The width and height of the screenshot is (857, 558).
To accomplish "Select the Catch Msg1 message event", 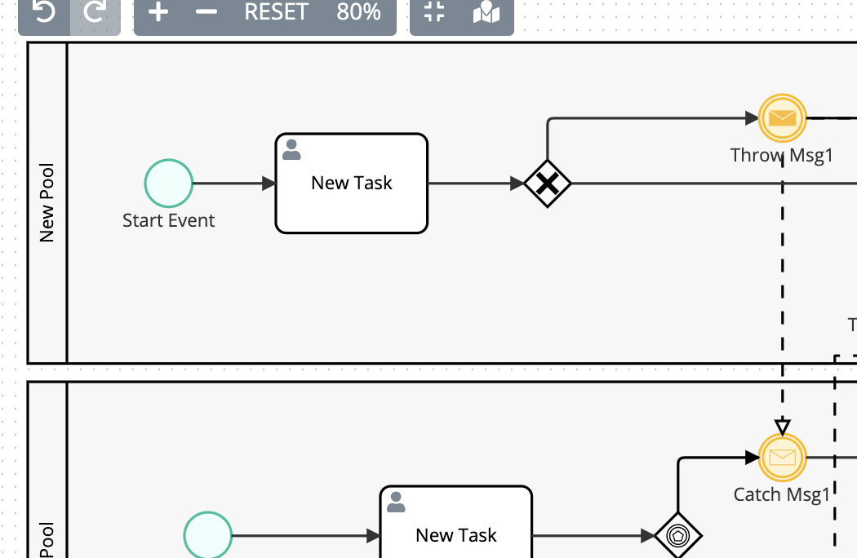I will [x=782, y=458].
